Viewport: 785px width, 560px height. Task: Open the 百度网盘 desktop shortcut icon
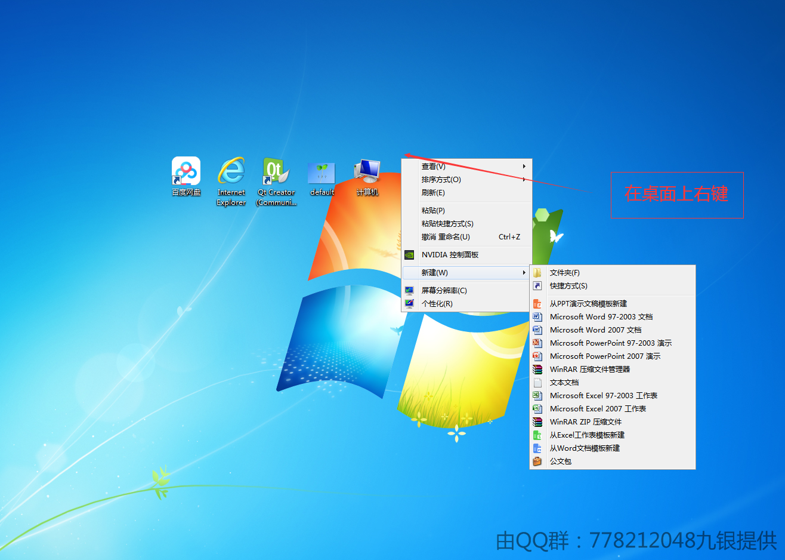point(186,171)
